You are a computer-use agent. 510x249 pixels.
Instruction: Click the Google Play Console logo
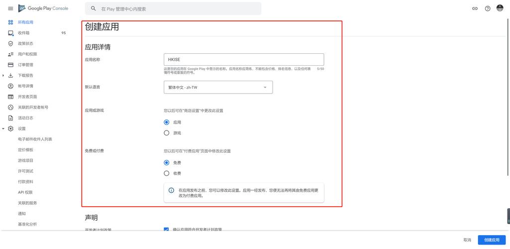point(43,8)
